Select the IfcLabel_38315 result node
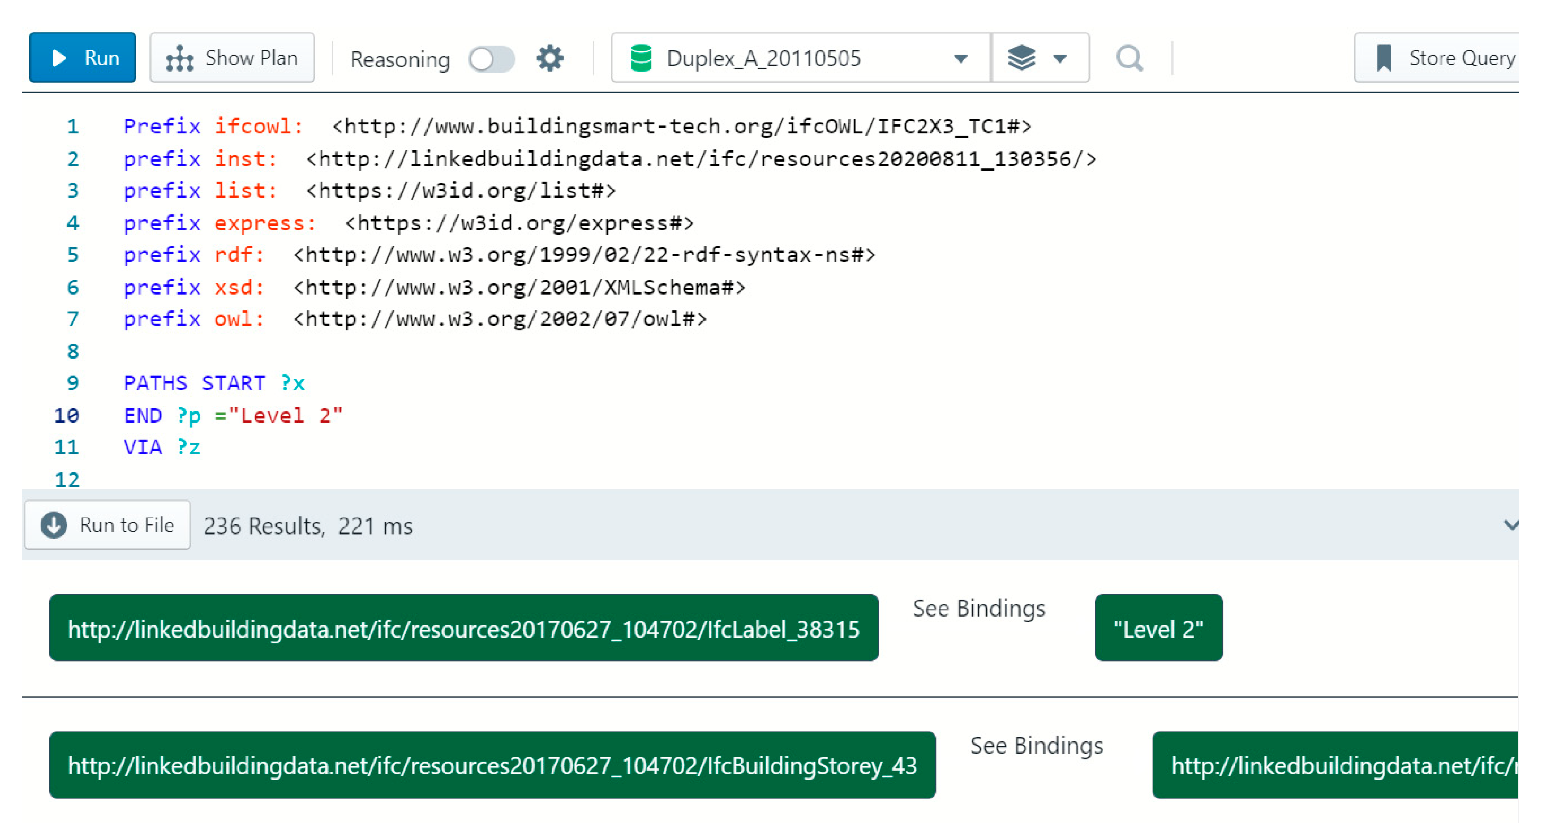The image size is (1548, 823). 463,628
